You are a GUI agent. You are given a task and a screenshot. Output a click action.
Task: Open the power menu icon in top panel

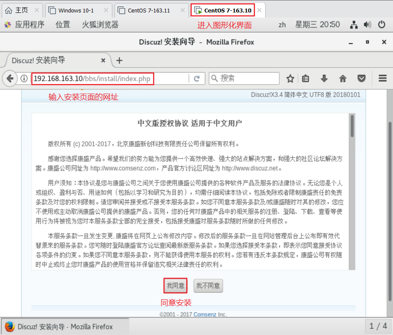pyautogui.click(x=381, y=24)
